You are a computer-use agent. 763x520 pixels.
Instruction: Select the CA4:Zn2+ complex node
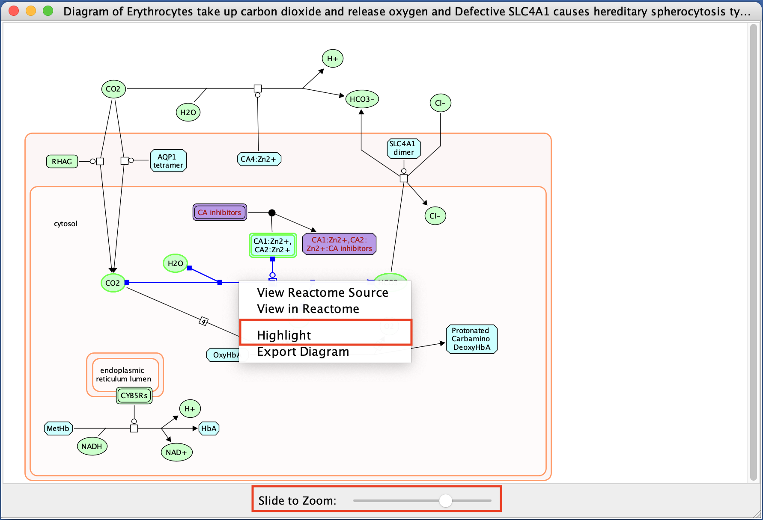(259, 159)
